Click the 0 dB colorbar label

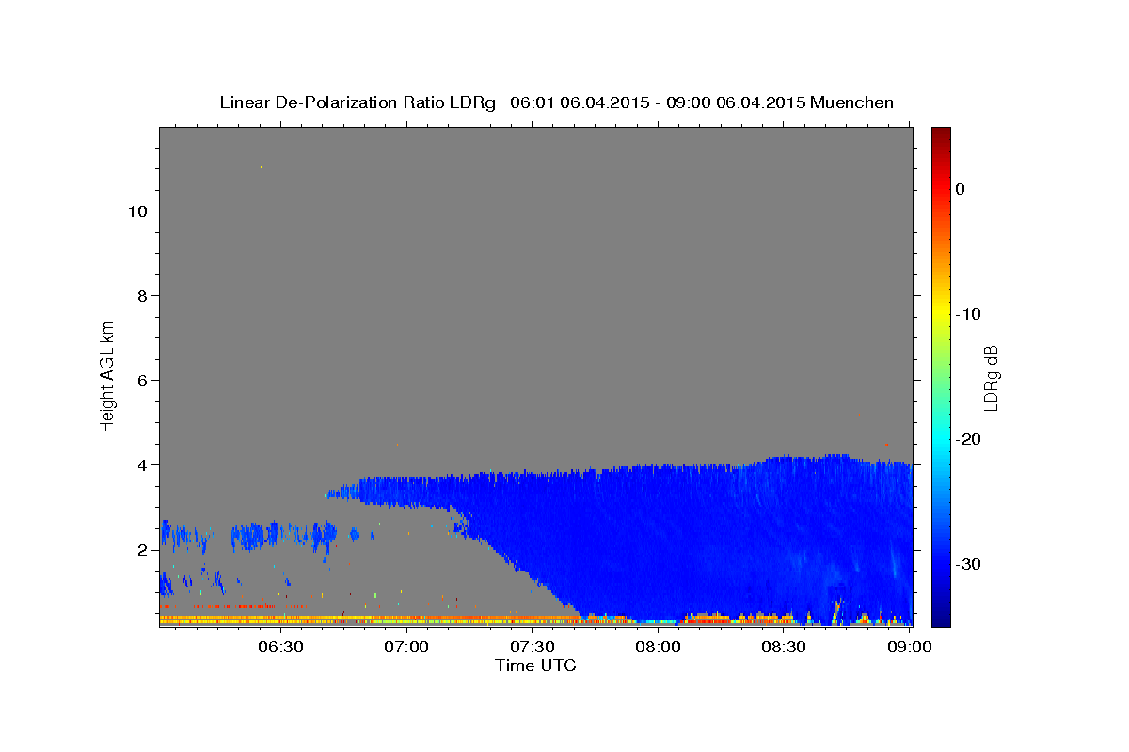coord(960,189)
